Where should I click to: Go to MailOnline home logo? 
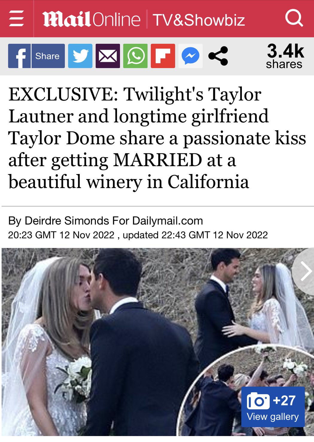tap(91, 19)
